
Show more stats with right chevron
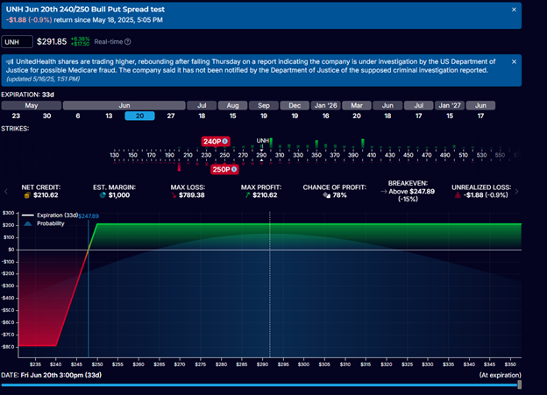[516, 192]
